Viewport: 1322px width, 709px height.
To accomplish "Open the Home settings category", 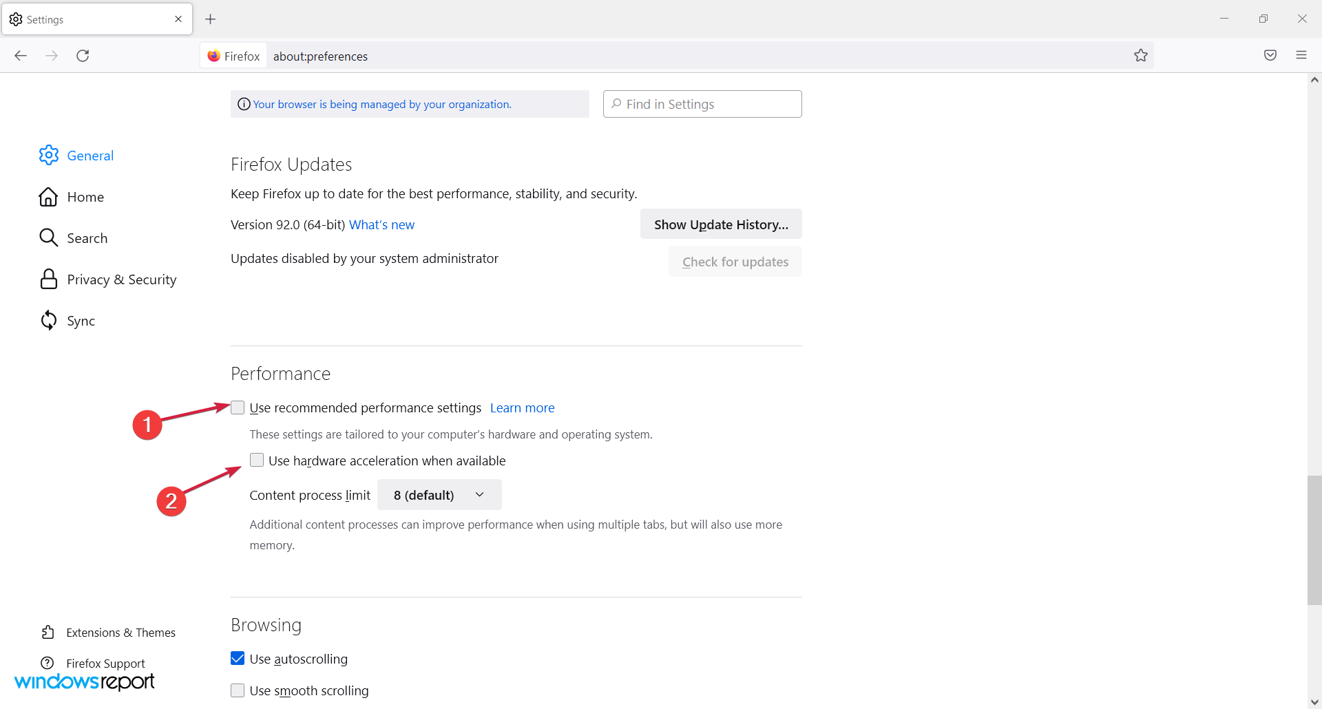I will [x=85, y=197].
